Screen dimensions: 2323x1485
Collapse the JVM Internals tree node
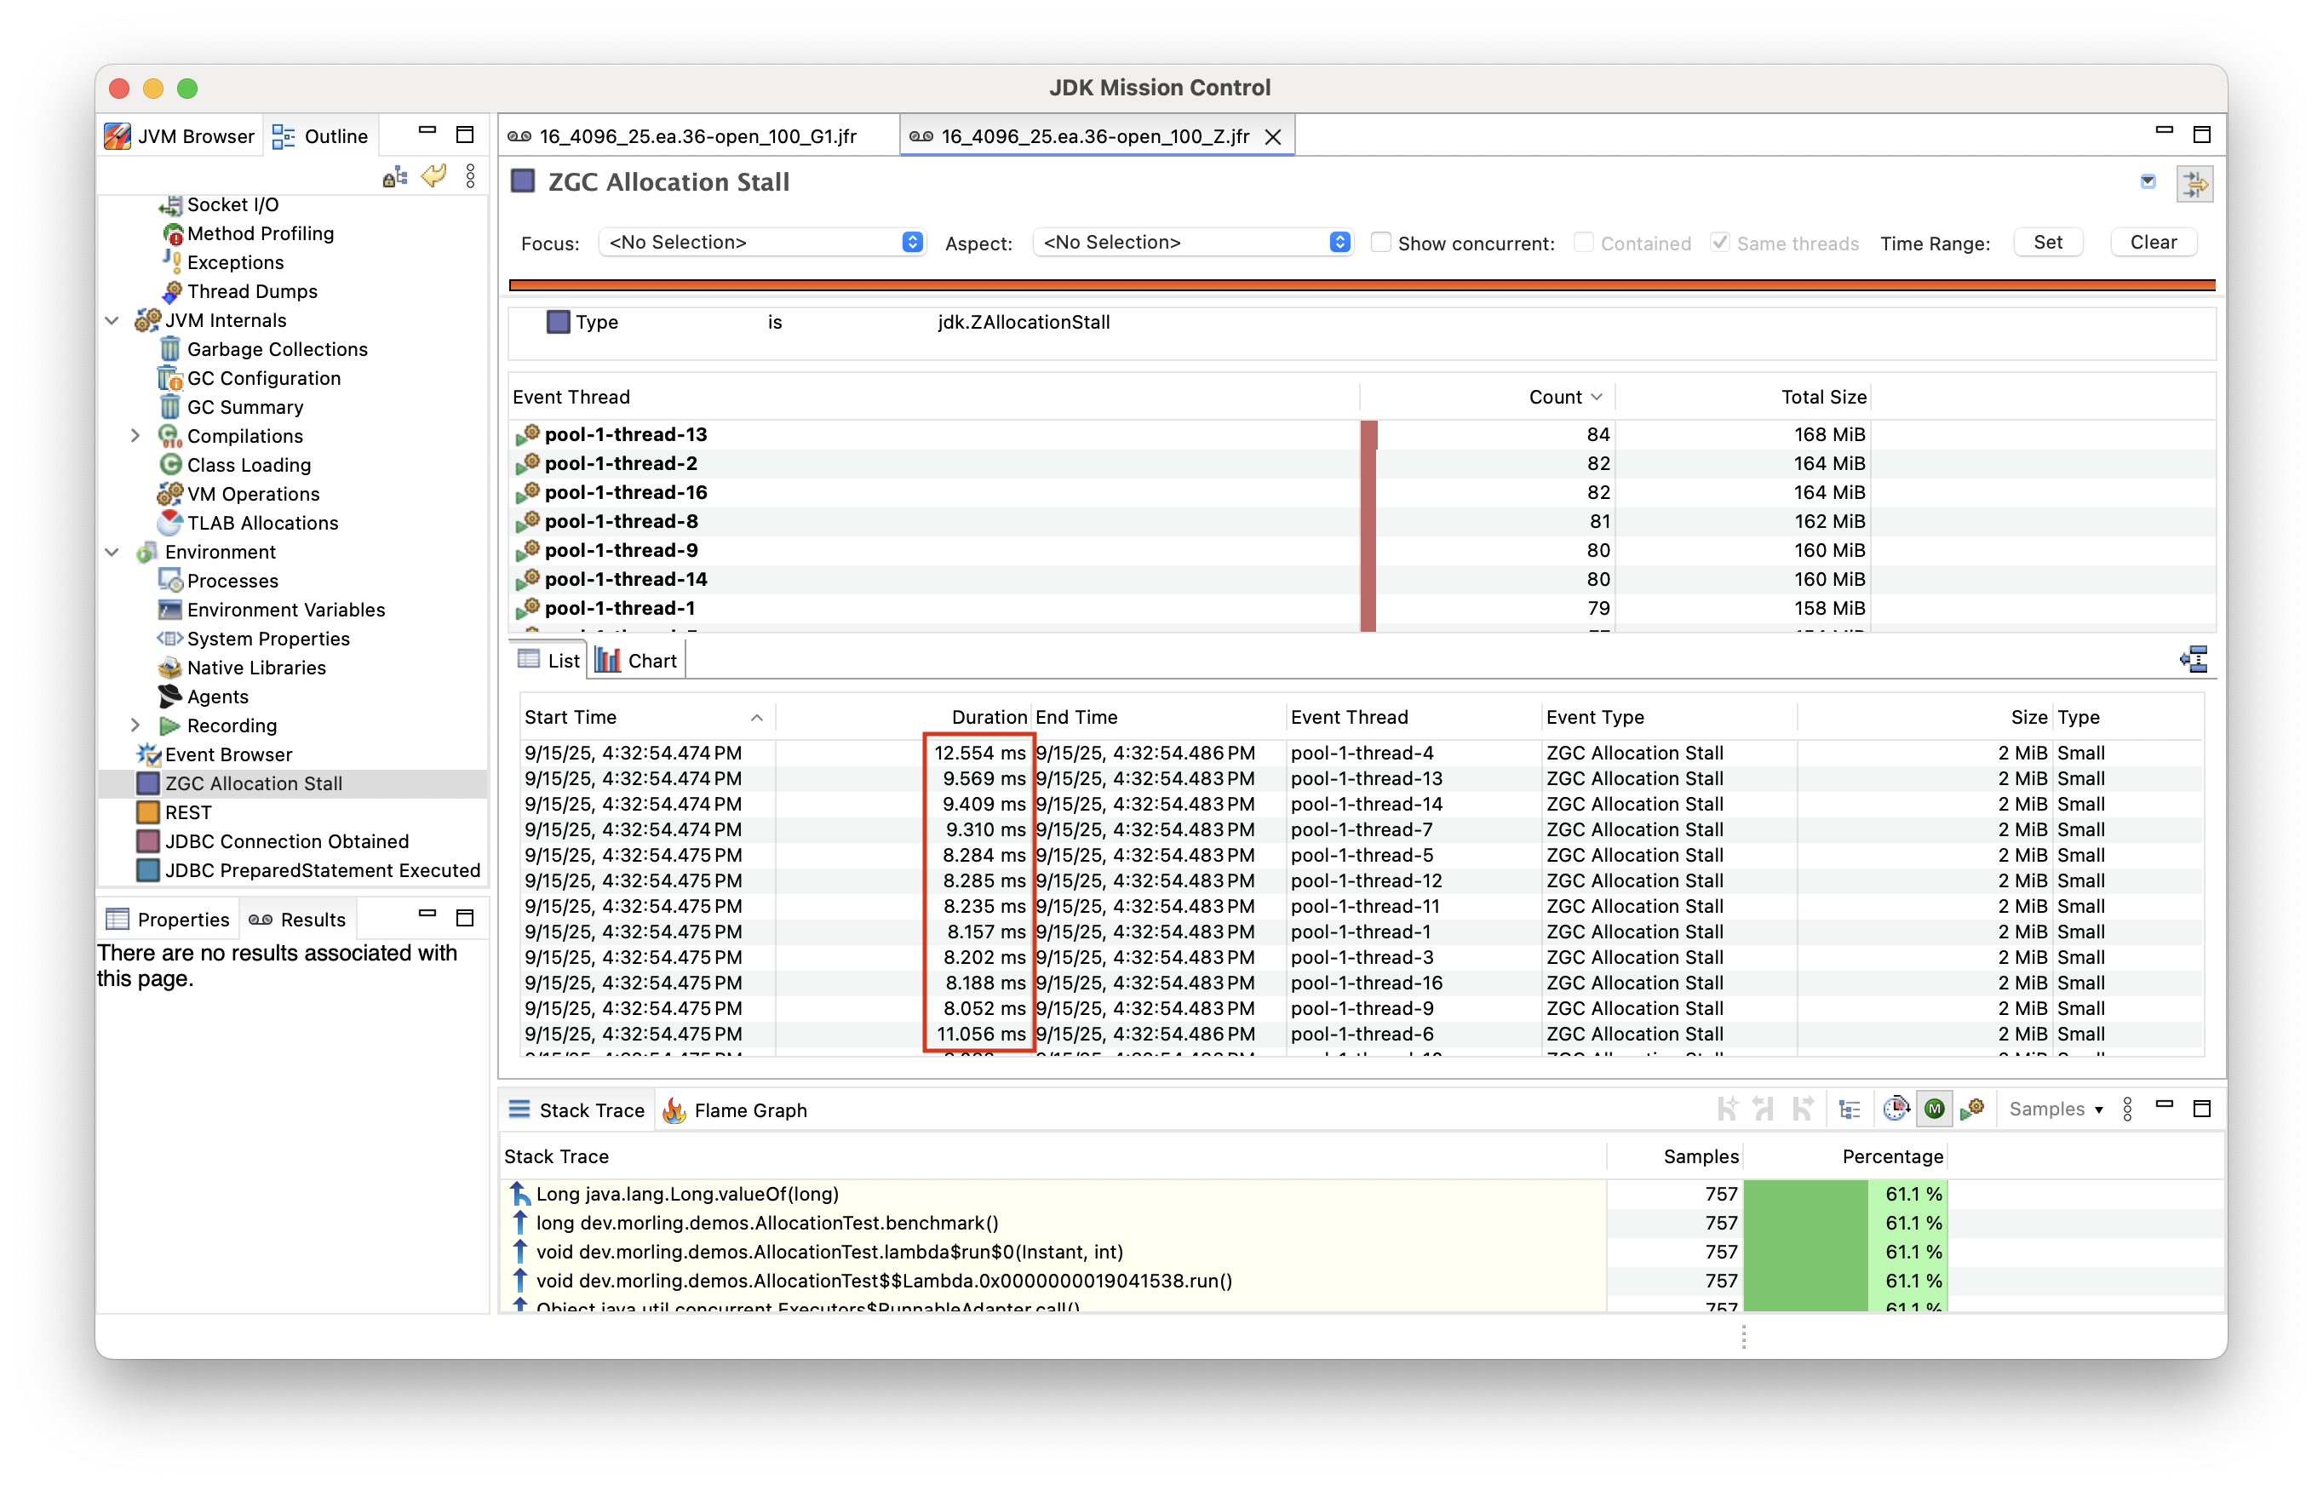112,320
